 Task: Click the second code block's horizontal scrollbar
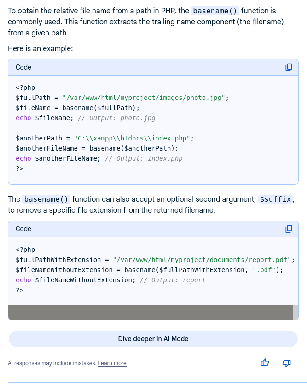pyautogui.click(x=150, y=312)
